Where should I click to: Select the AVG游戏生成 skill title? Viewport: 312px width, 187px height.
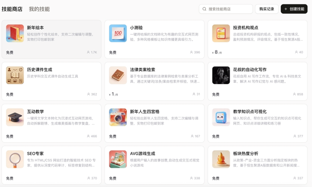coord(142,154)
